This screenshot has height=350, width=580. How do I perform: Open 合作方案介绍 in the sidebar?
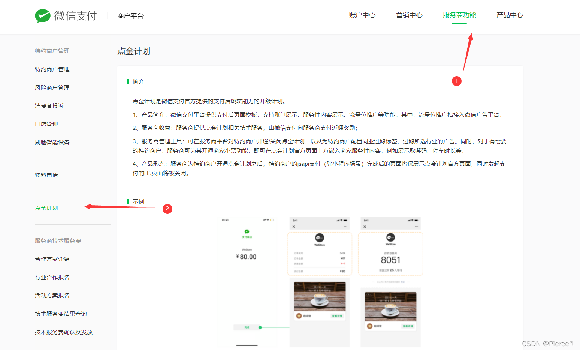pos(52,259)
